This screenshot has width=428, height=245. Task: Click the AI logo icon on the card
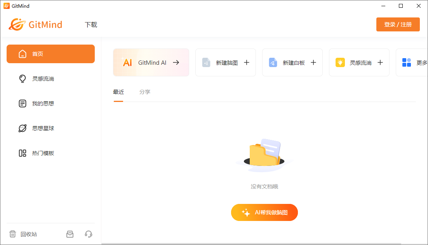(127, 62)
